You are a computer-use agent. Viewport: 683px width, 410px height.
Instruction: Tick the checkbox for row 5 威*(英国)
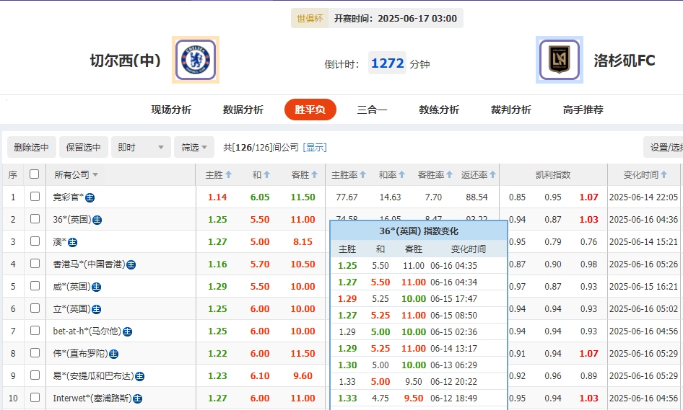pyautogui.click(x=35, y=286)
